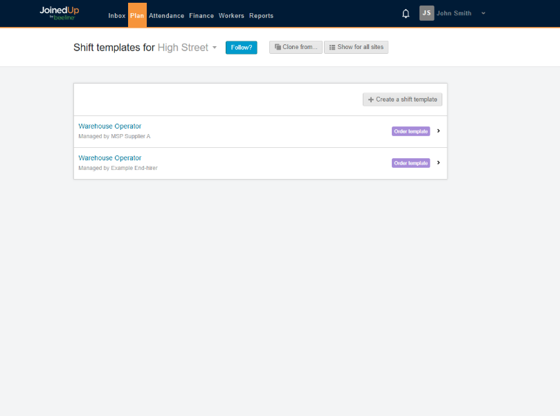Open the Reports section
The height and width of the screenshot is (416, 560).
click(x=261, y=15)
